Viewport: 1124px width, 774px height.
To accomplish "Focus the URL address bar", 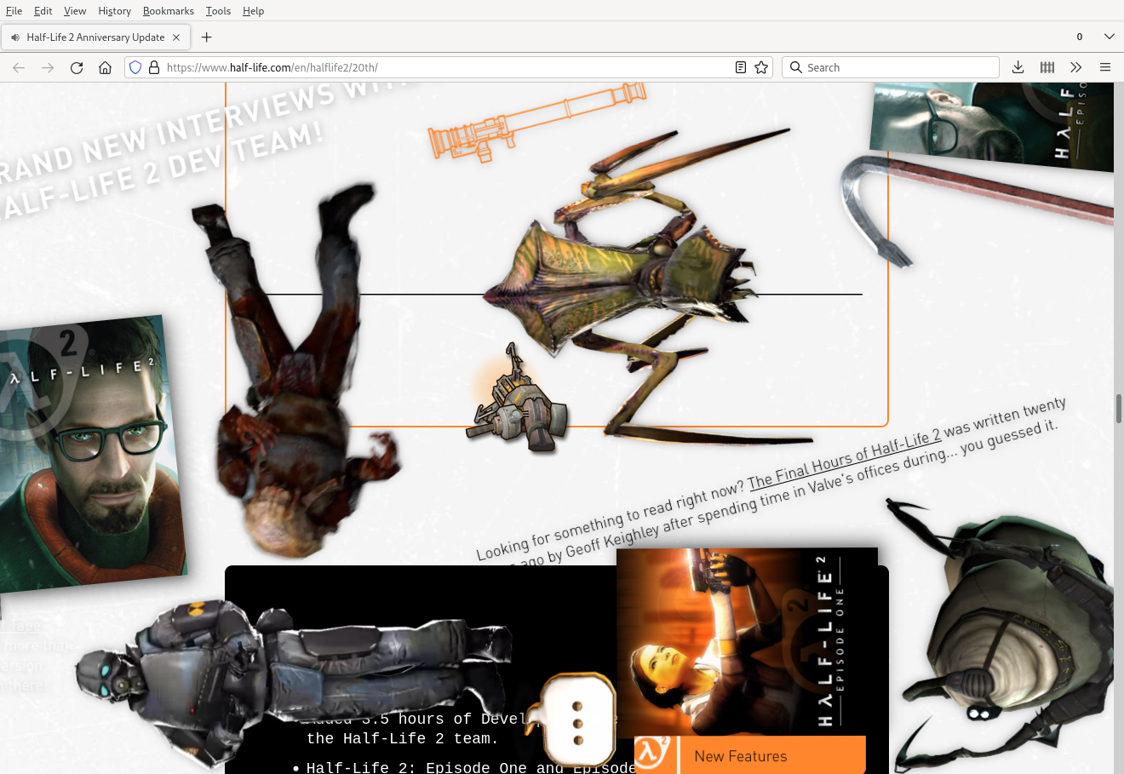I will click(447, 67).
